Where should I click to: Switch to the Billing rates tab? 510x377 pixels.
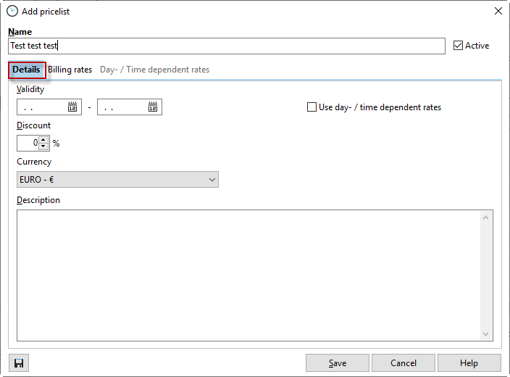pyautogui.click(x=70, y=70)
